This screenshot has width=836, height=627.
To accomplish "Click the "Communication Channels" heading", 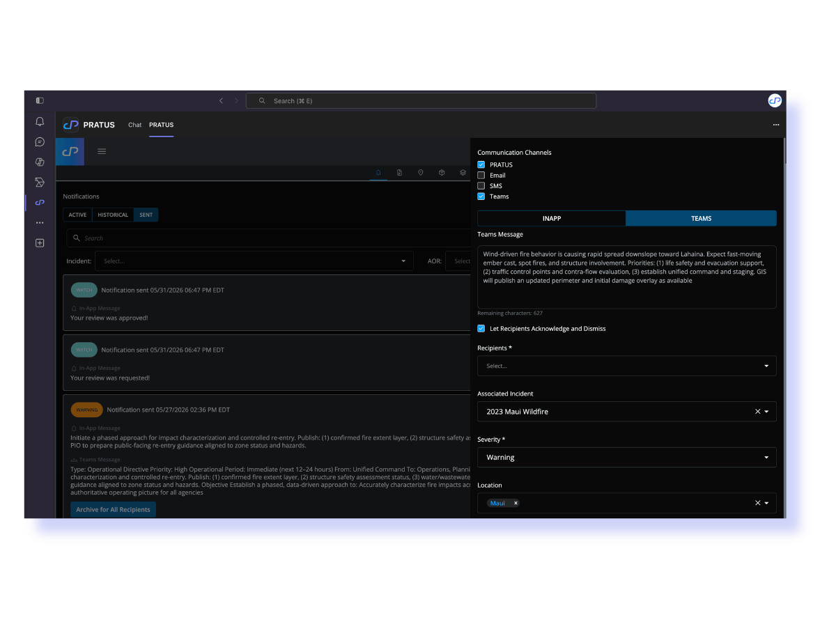I will (514, 153).
